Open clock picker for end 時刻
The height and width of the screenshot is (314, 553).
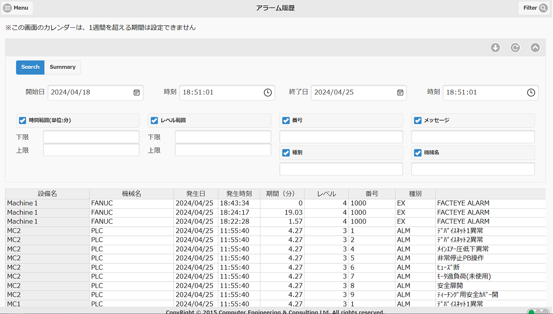click(531, 92)
